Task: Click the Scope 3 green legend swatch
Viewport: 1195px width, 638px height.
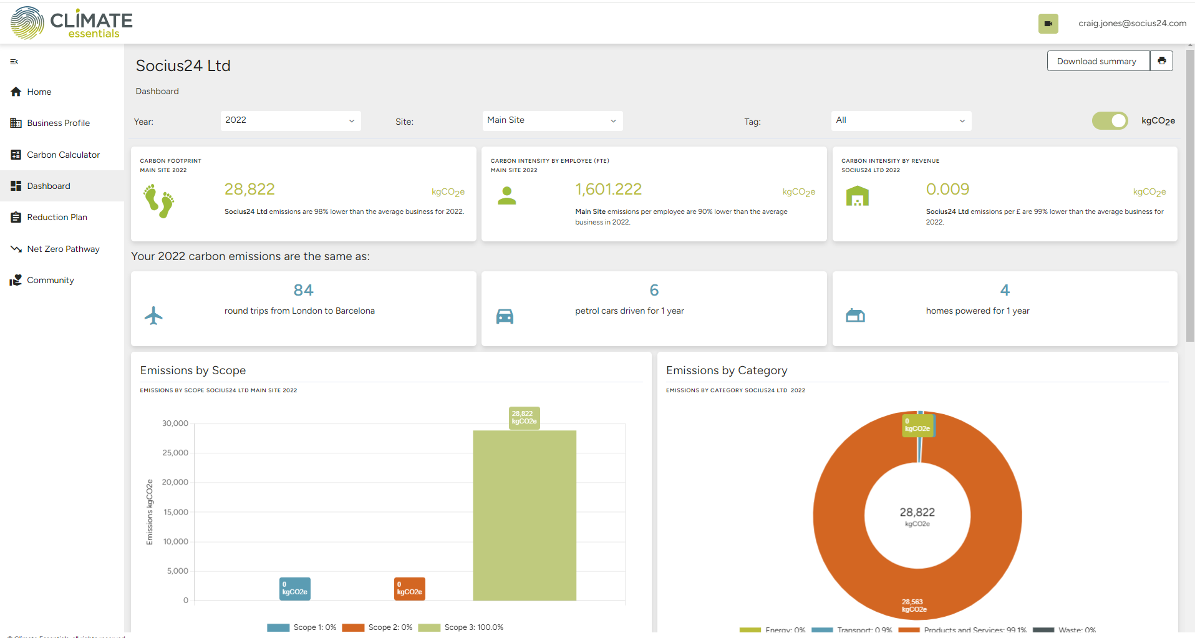Action: coord(429,627)
